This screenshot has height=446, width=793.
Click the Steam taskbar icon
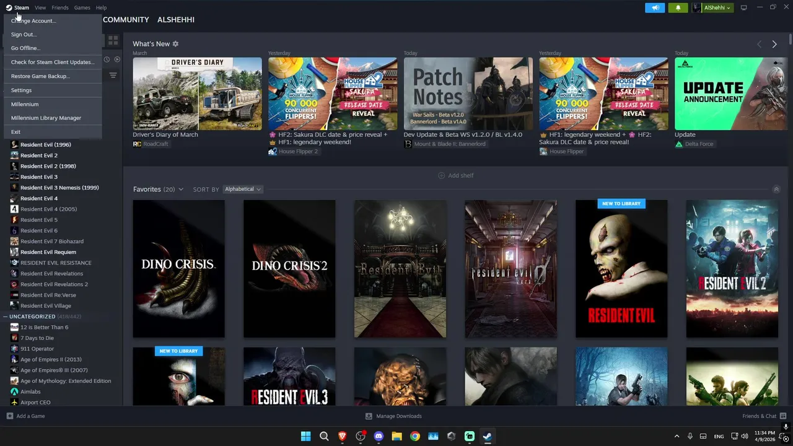pos(488,436)
